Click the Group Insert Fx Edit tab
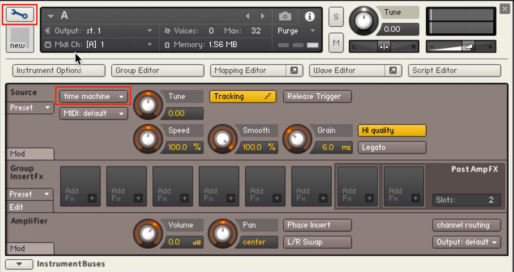514x272 pixels. click(30, 207)
